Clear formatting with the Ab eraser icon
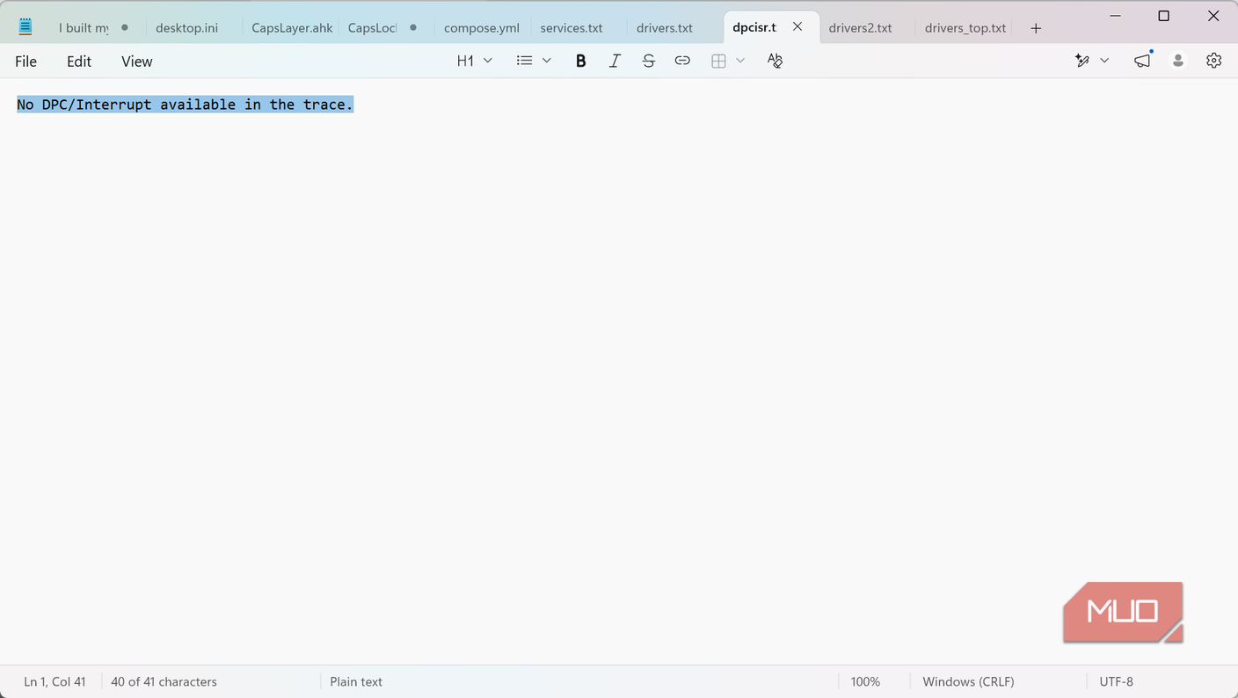This screenshot has height=698, width=1238. [x=775, y=61]
